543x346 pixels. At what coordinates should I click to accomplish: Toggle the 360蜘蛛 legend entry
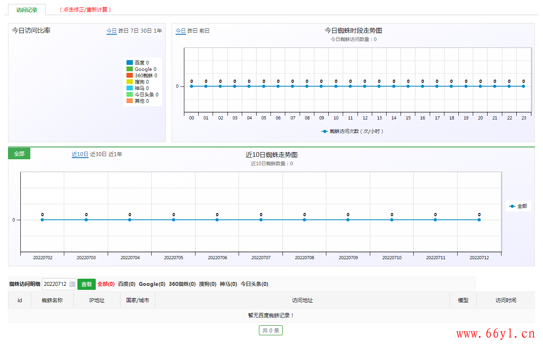coord(142,76)
